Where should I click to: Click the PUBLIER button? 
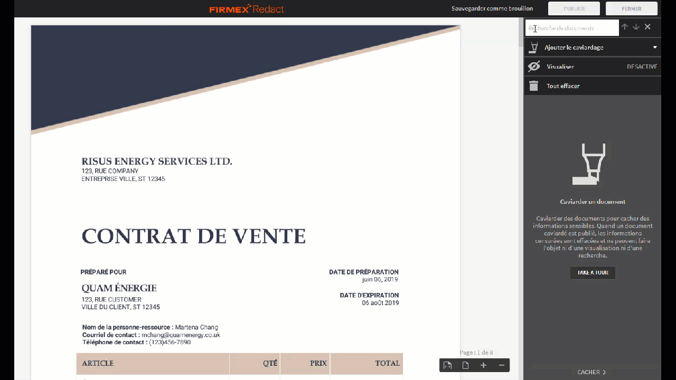click(x=574, y=8)
